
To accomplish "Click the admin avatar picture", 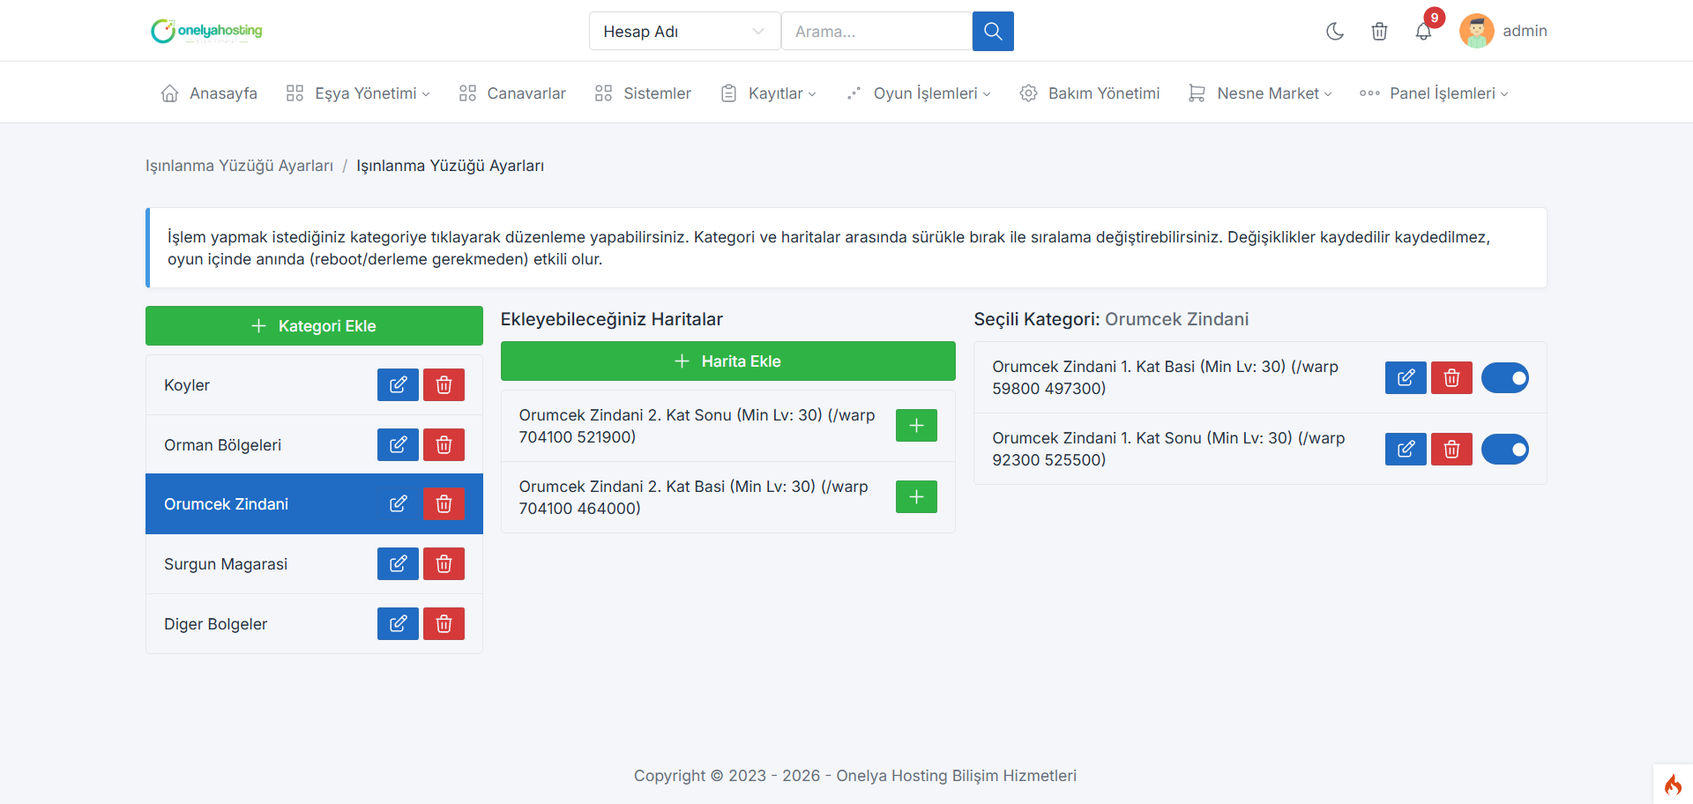I will pyautogui.click(x=1476, y=31).
